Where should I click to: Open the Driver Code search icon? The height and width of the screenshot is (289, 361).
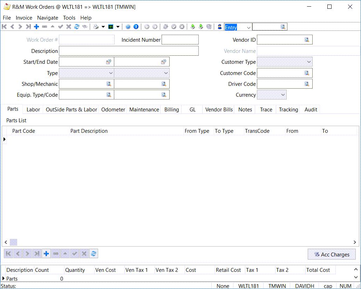point(307,84)
